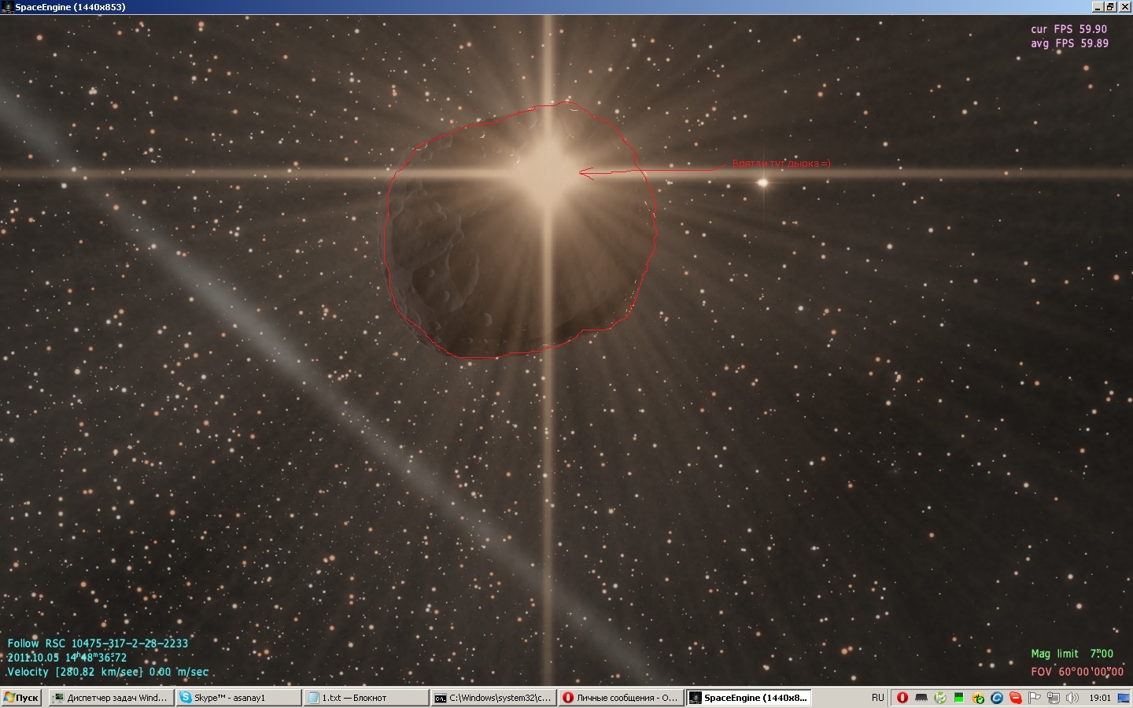This screenshot has width=1133, height=708.
Task: Click the yellow icon with green checkmark
Action: tap(978, 698)
